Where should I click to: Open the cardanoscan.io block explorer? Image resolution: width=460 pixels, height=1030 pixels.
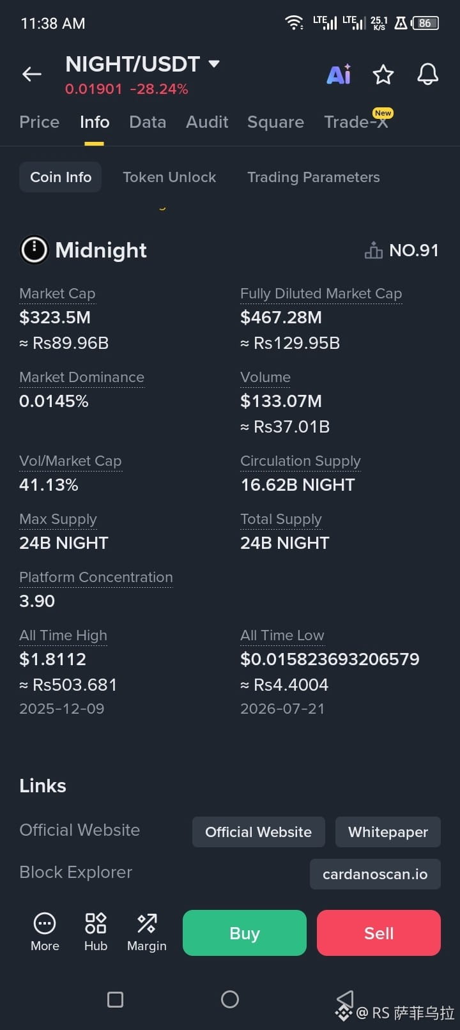(x=375, y=874)
